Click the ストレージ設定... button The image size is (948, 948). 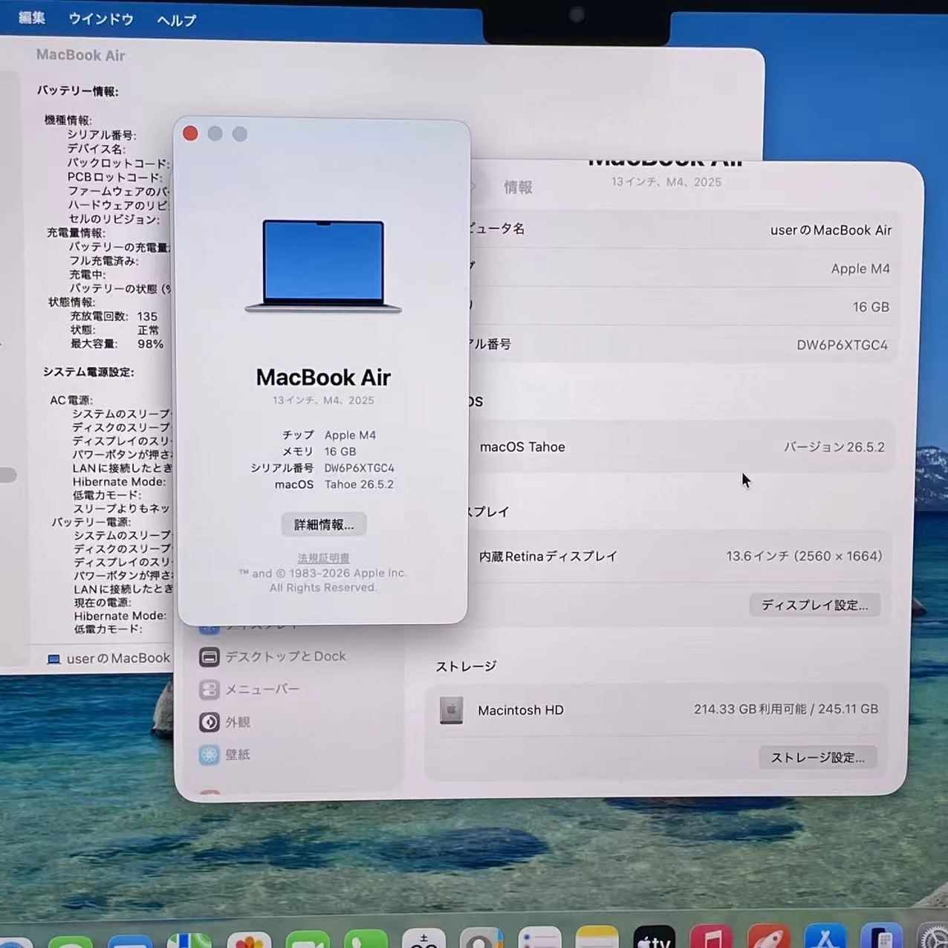pos(818,757)
